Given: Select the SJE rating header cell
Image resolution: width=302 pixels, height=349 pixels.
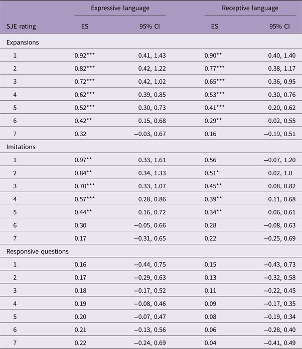Looking at the screenshot, I should [x=22, y=26].
